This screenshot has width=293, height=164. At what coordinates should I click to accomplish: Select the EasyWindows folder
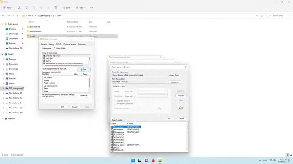pos(36,31)
